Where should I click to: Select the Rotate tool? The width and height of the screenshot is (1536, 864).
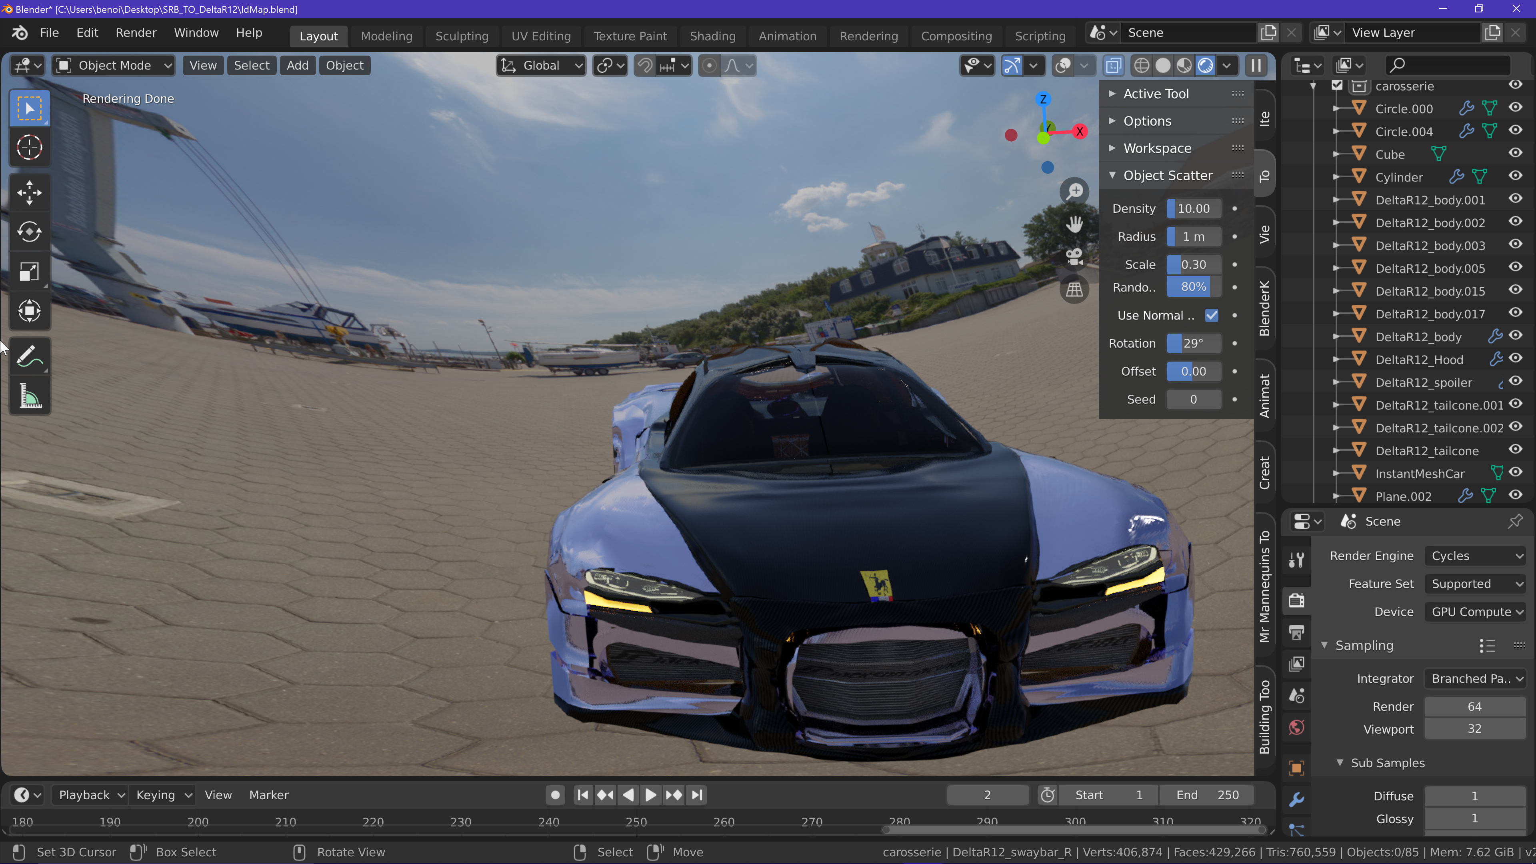(x=29, y=232)
